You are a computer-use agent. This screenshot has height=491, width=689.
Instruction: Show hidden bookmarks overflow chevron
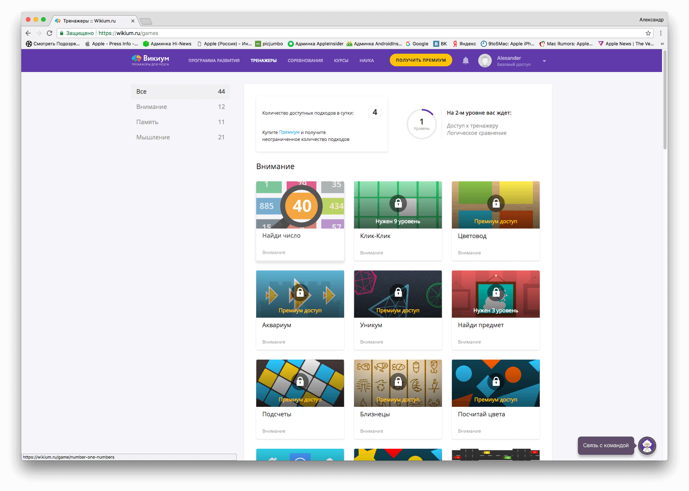click(x=662, y=44)
